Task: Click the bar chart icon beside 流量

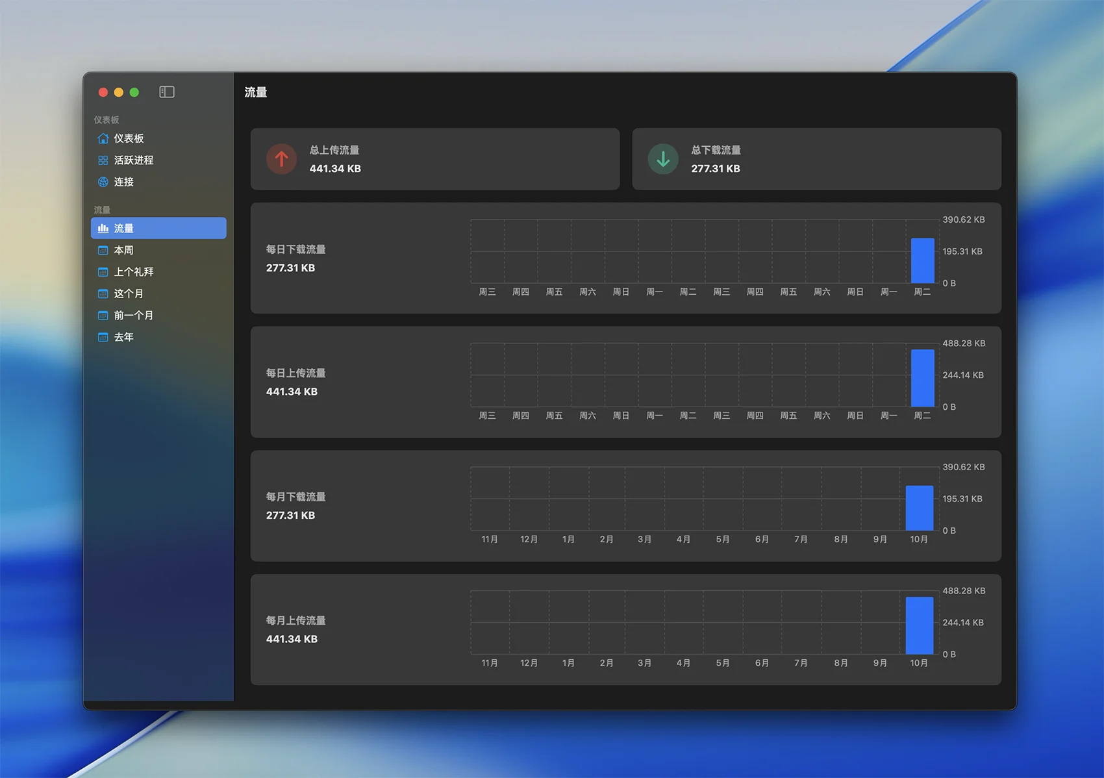Action: (103, 229)
